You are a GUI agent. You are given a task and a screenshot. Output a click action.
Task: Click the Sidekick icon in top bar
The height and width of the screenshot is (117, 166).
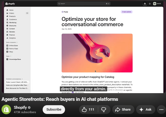(145, 4)
